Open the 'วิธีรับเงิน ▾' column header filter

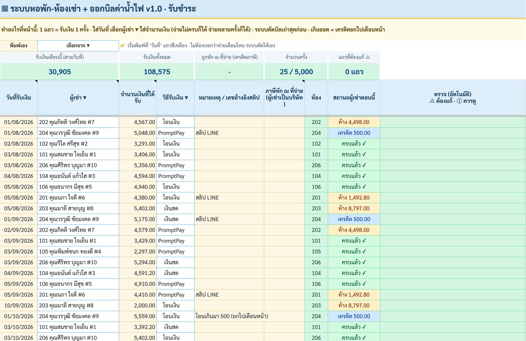[175, 97]
